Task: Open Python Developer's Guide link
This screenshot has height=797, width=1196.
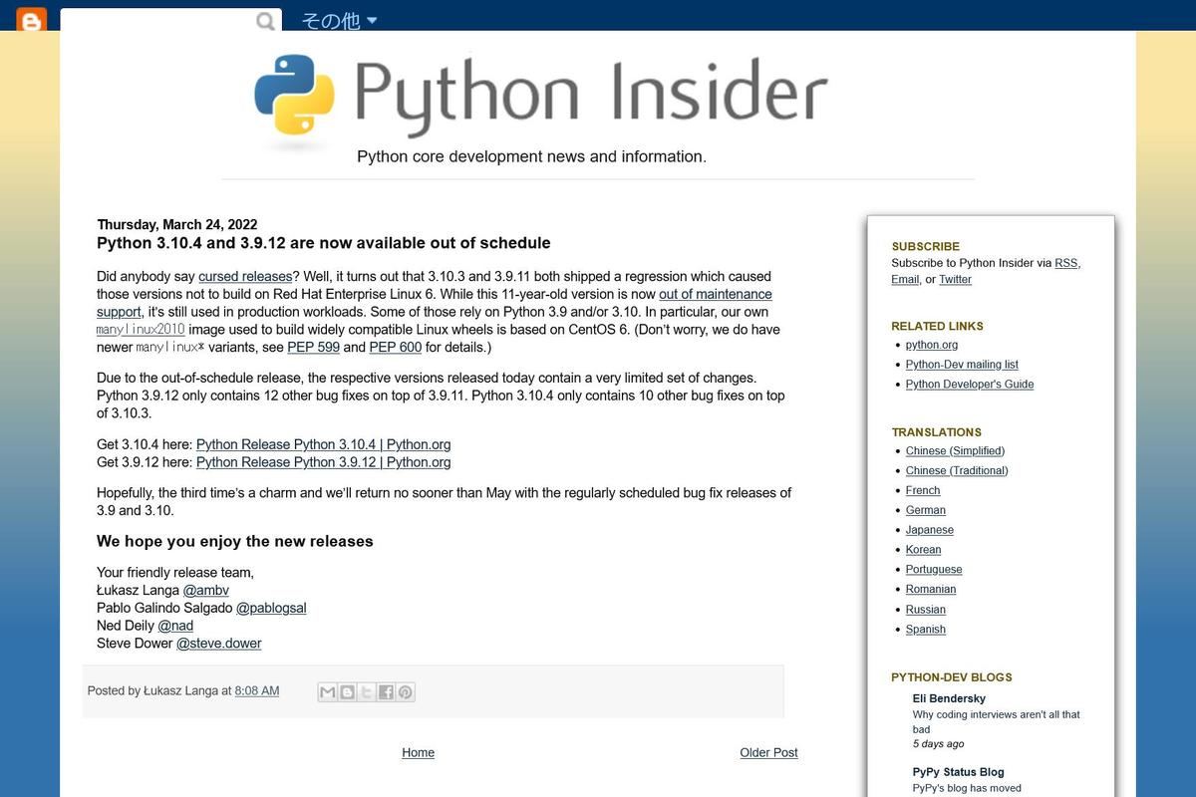Action: (x=970, y=385)
